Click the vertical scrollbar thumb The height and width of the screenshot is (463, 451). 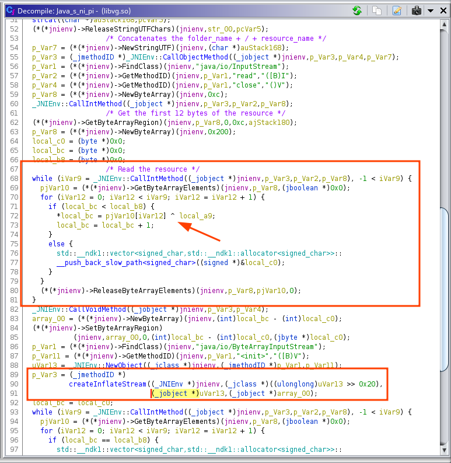click(x=444, y=290)
